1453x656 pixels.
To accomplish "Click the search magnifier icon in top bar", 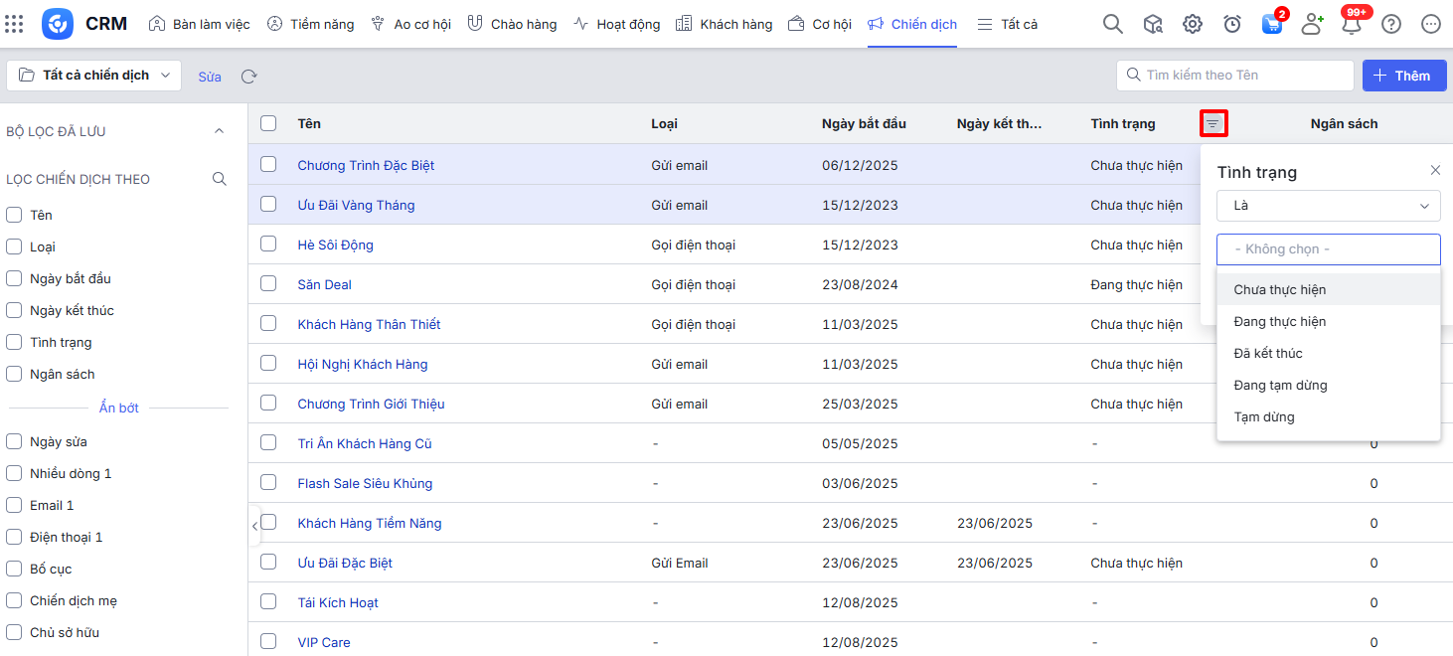I will (1113, 24).
